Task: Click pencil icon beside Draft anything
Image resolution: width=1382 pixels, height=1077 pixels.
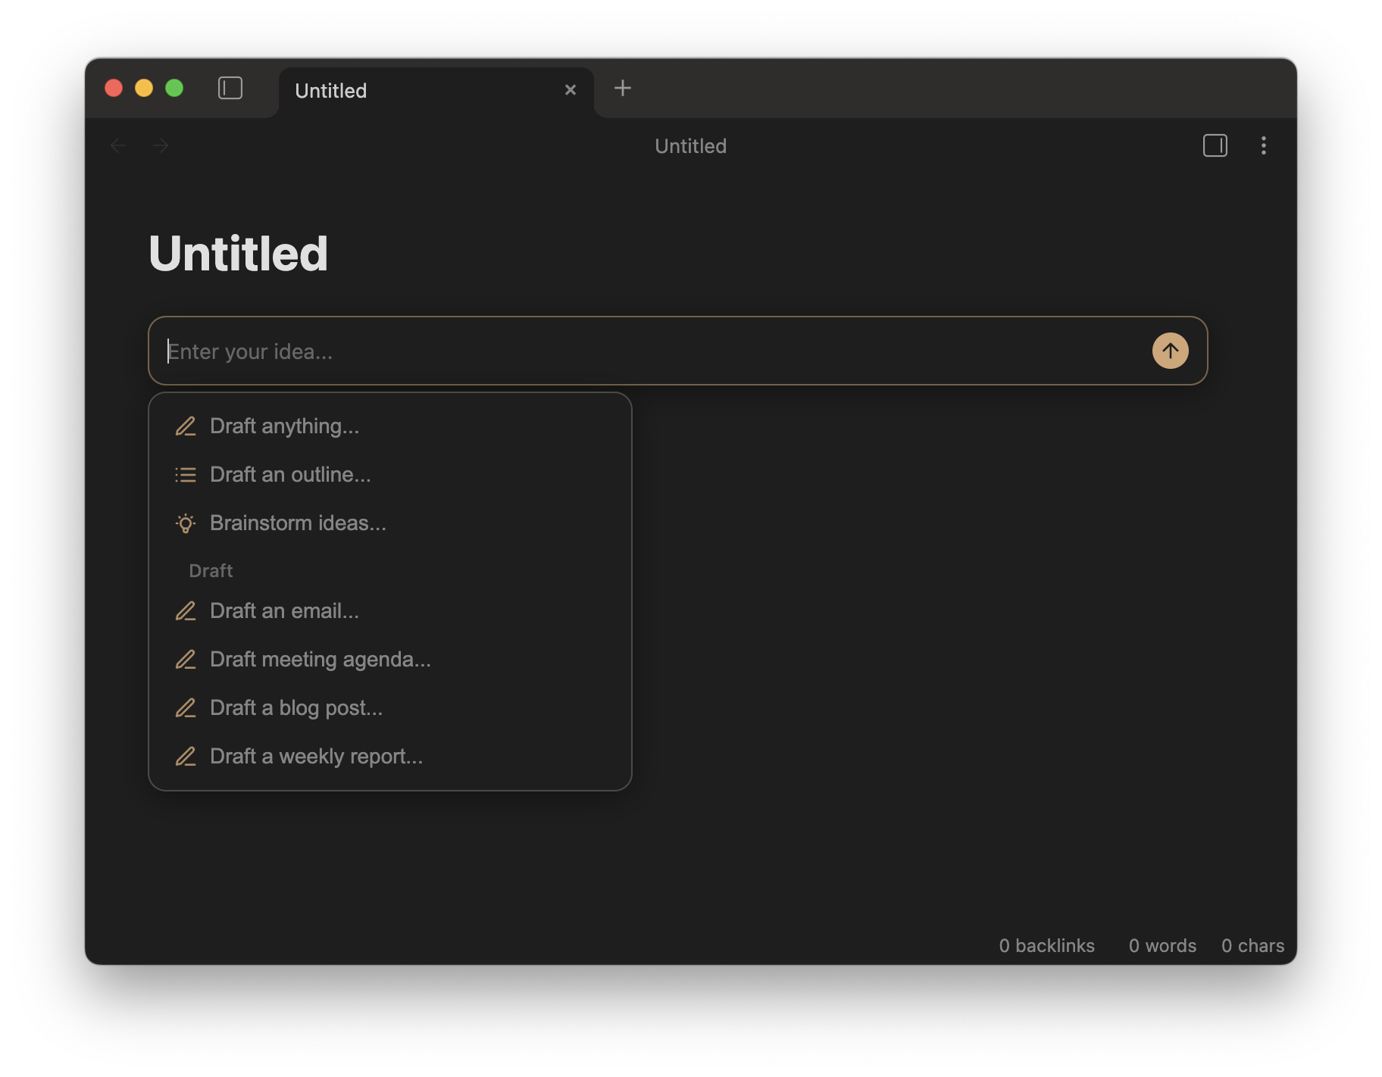Action: tap(186, 426)
